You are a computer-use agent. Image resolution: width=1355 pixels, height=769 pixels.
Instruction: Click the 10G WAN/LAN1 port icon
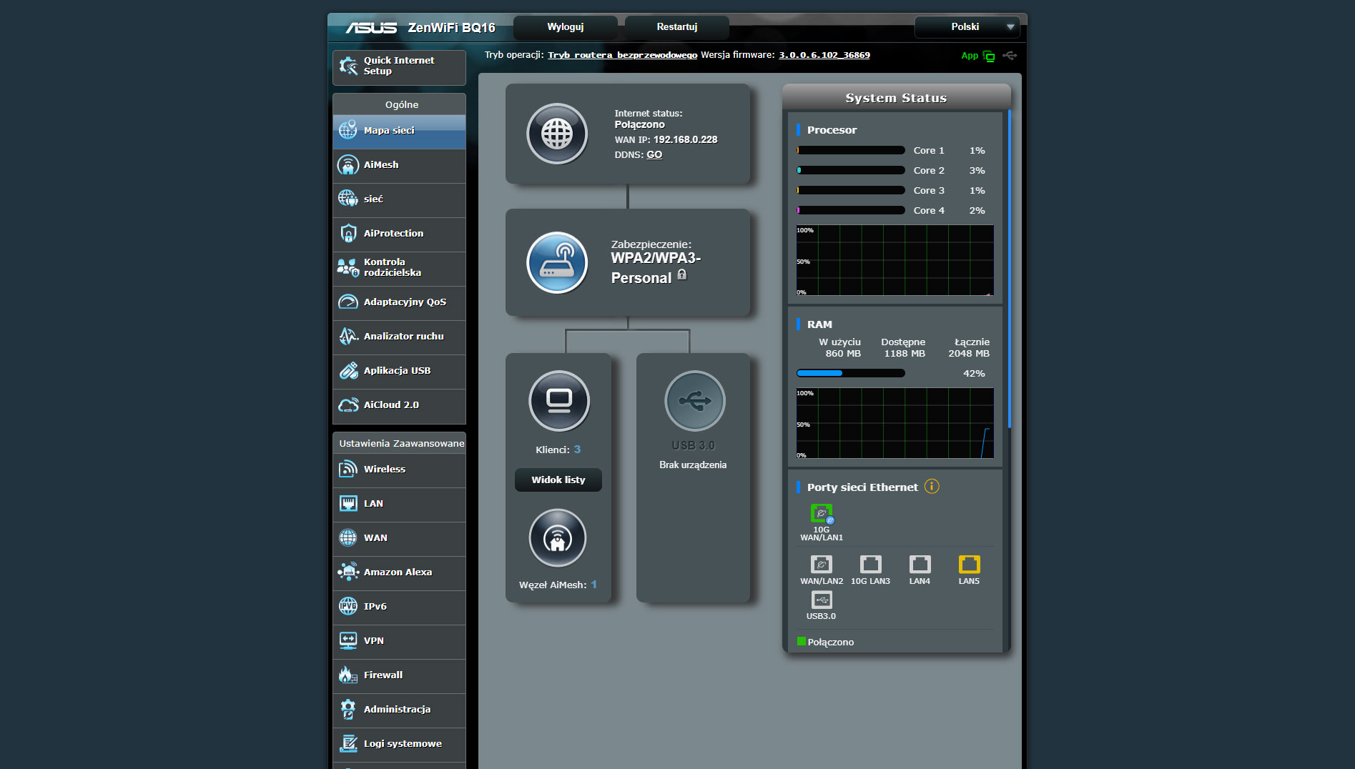tap(822, 513)
